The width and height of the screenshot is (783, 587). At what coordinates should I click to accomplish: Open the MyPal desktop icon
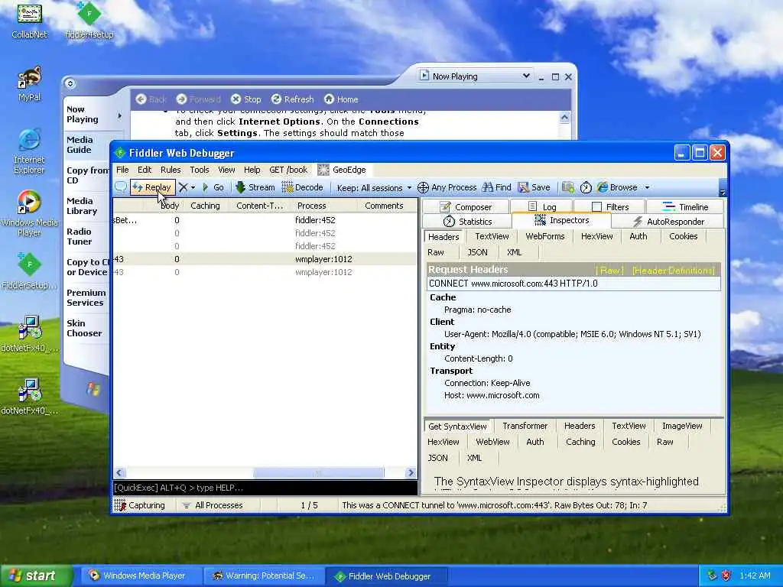click(30, 84)
